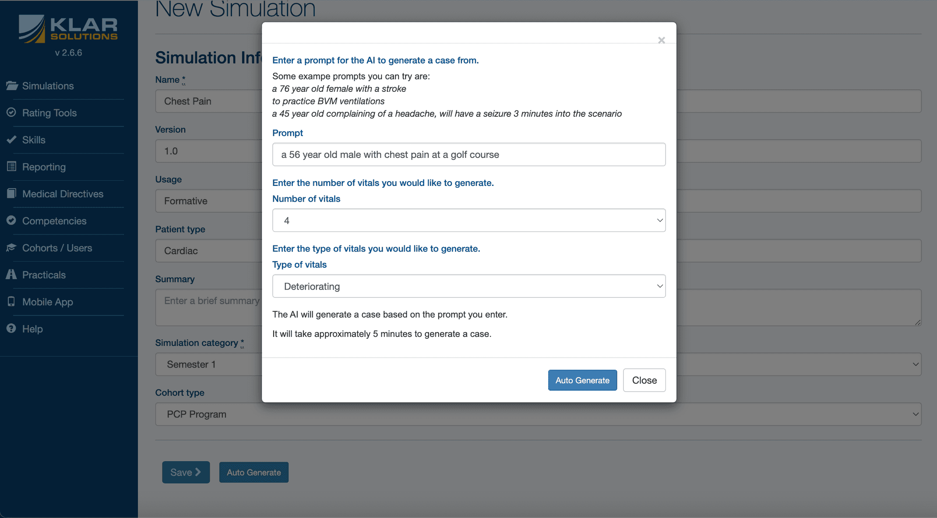Click the Close button in the dialog
Viewport: 937px width, 518px height.
[644, 380]
